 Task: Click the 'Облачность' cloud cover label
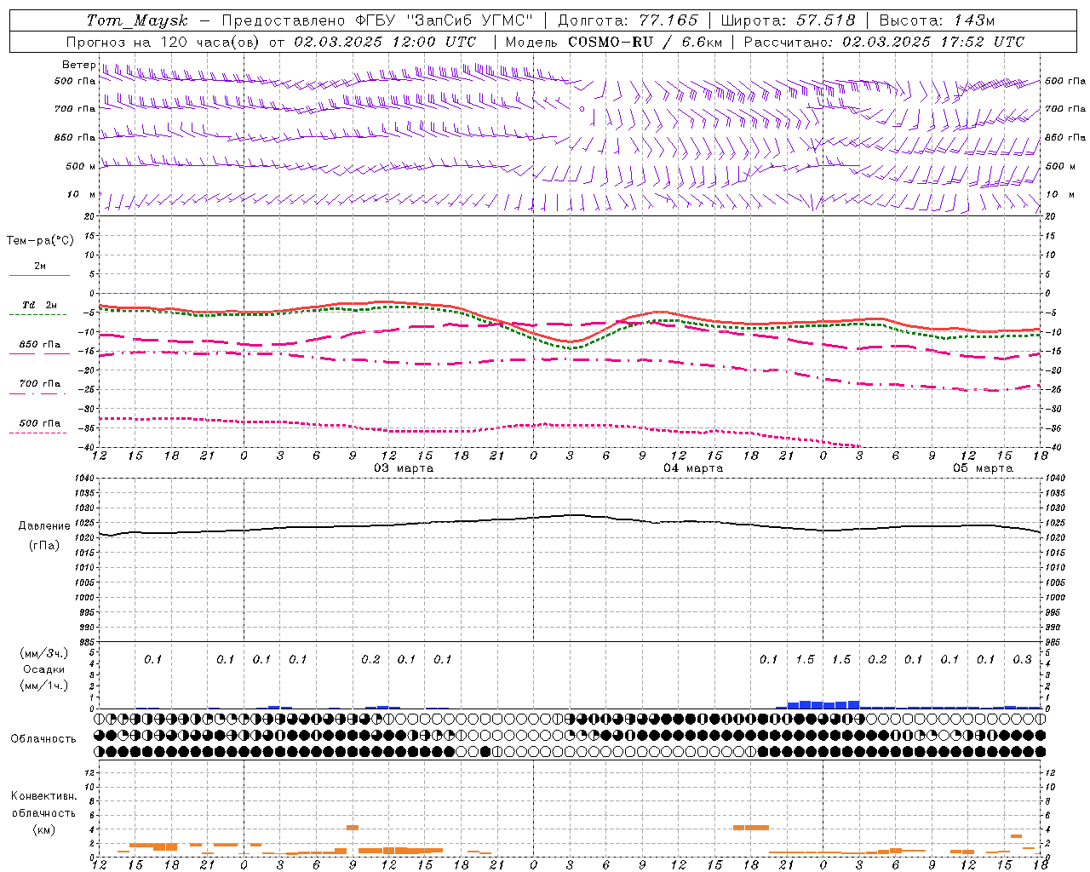(x=43, y=739)
